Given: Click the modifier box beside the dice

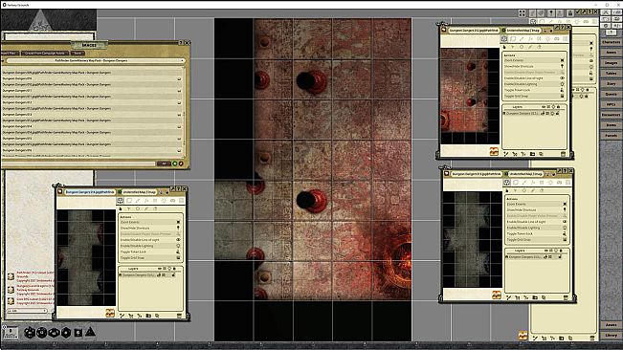Looking at the screenshot, I should point(11,333).
